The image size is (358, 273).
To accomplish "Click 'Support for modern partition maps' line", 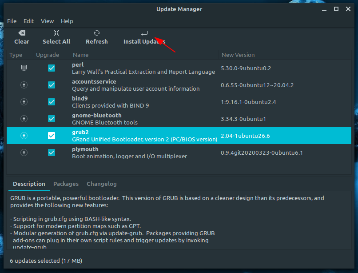I will (76, 226).
